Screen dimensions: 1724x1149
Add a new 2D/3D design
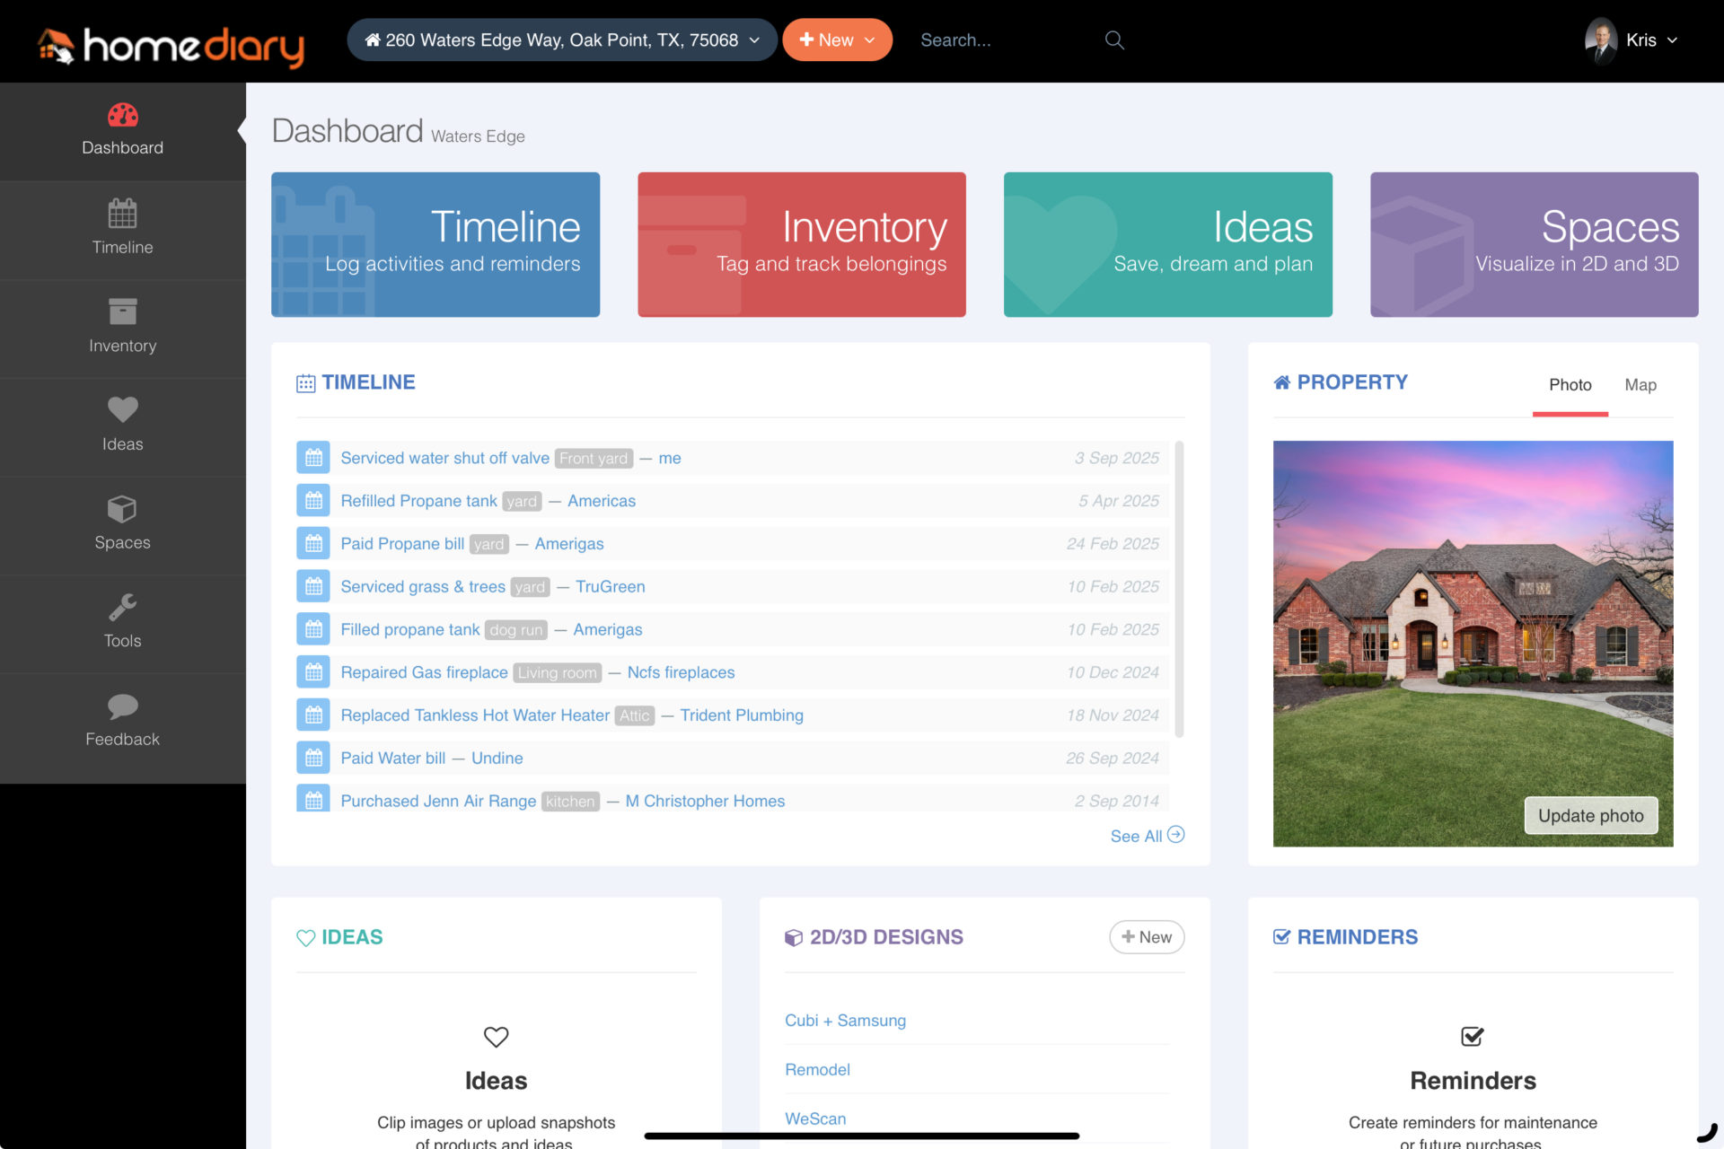coord(1147,937)
